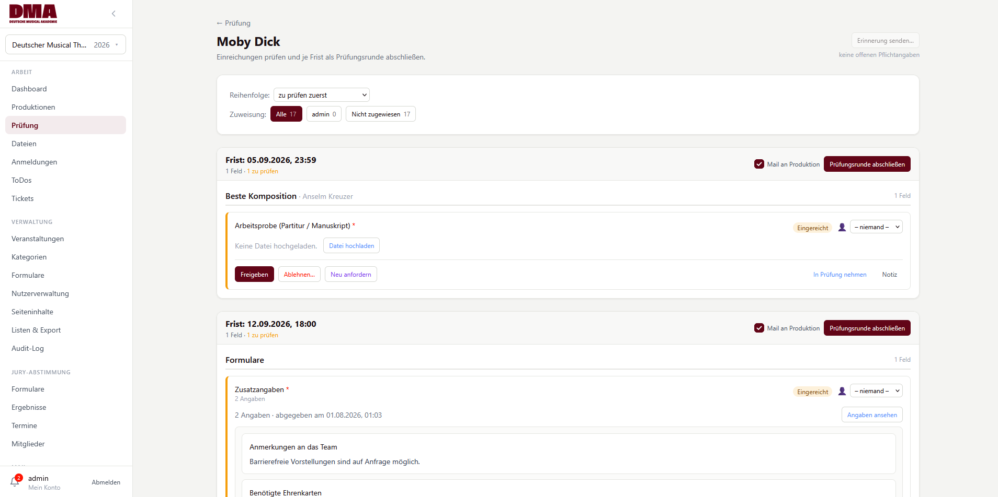Click Abmelden to log out
998x497 pixels.
(106, 482)
